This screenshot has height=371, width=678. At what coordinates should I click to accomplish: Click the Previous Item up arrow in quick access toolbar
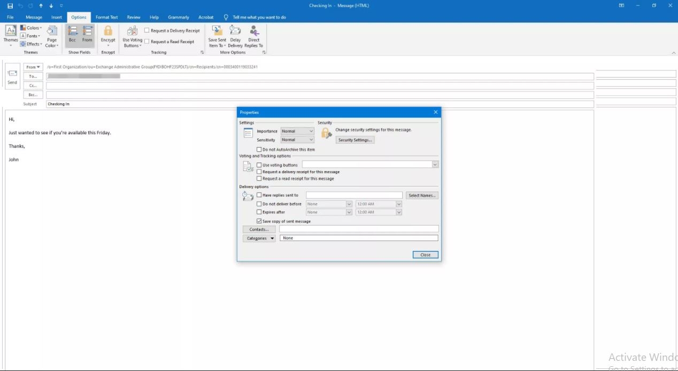(x=41, y=5)
